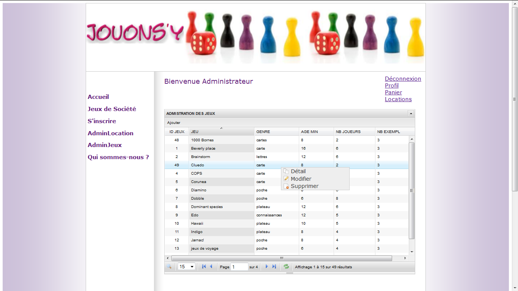Click the grid's scroll up arrow
Image resolution: width=518 pixels, height=291 pixels.
coord(412,139)
